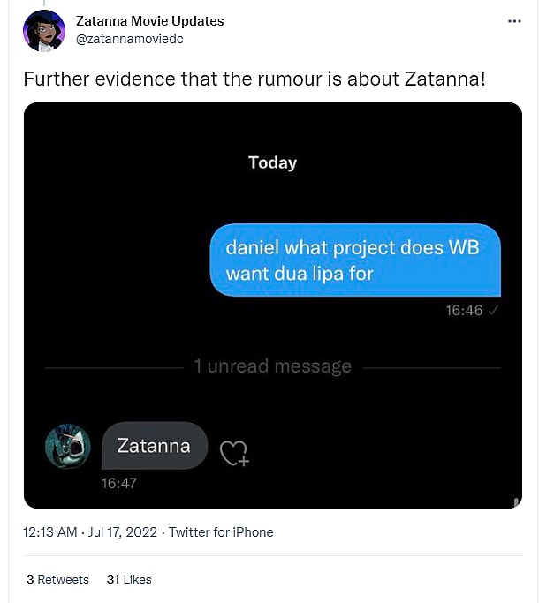This screenshot has height=603, width=539.
Task: Click the Twitter for iPhone source link
Action: pos(221,532)
